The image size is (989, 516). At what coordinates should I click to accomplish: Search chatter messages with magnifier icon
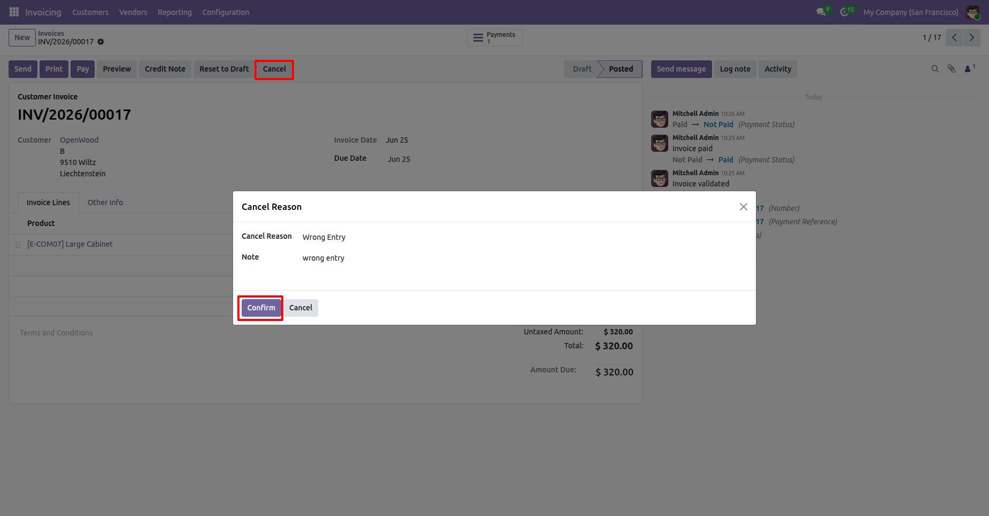(935, 69)
